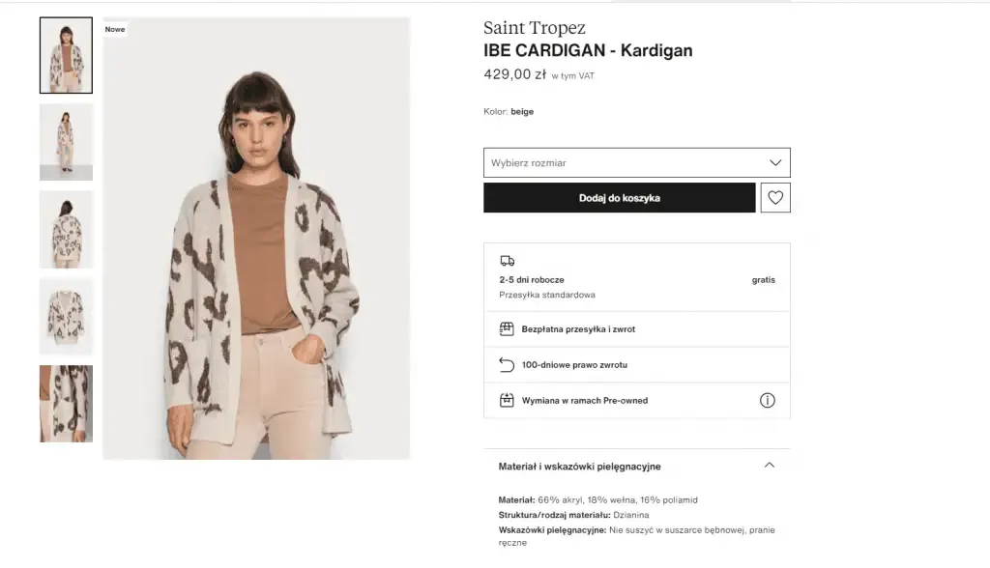Open 'Bezpłatna przesyłka i zwrot' info row
990x568 pixels.
tap(578, 329)
